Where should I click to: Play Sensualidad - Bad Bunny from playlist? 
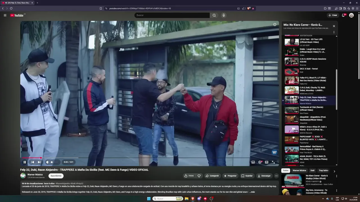point(309,149)
